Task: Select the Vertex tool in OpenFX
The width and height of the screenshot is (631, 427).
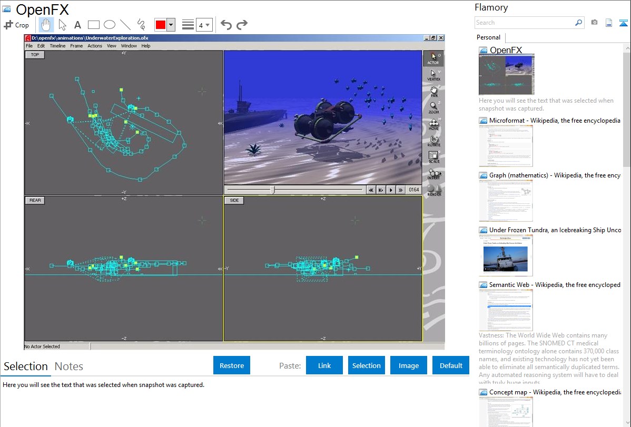Action: 433,75
